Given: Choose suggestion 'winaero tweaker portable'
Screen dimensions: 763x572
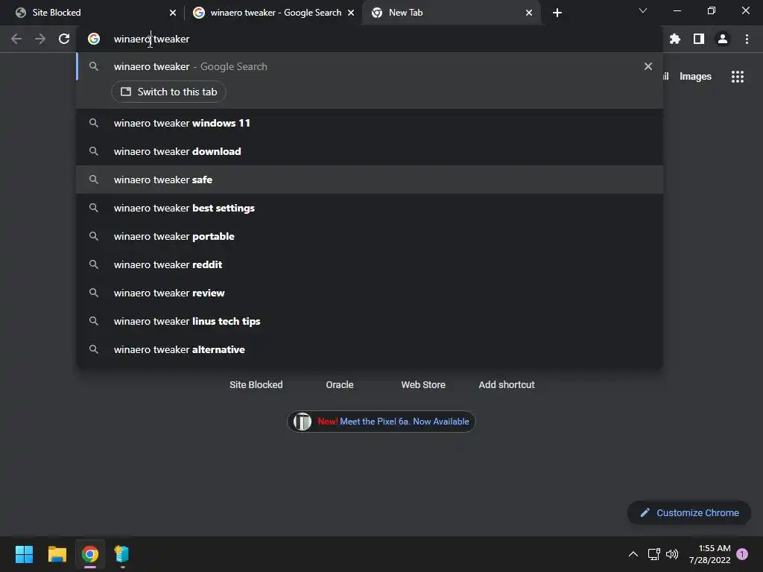Looking at the screenshot, I should [x=370, y=236].
